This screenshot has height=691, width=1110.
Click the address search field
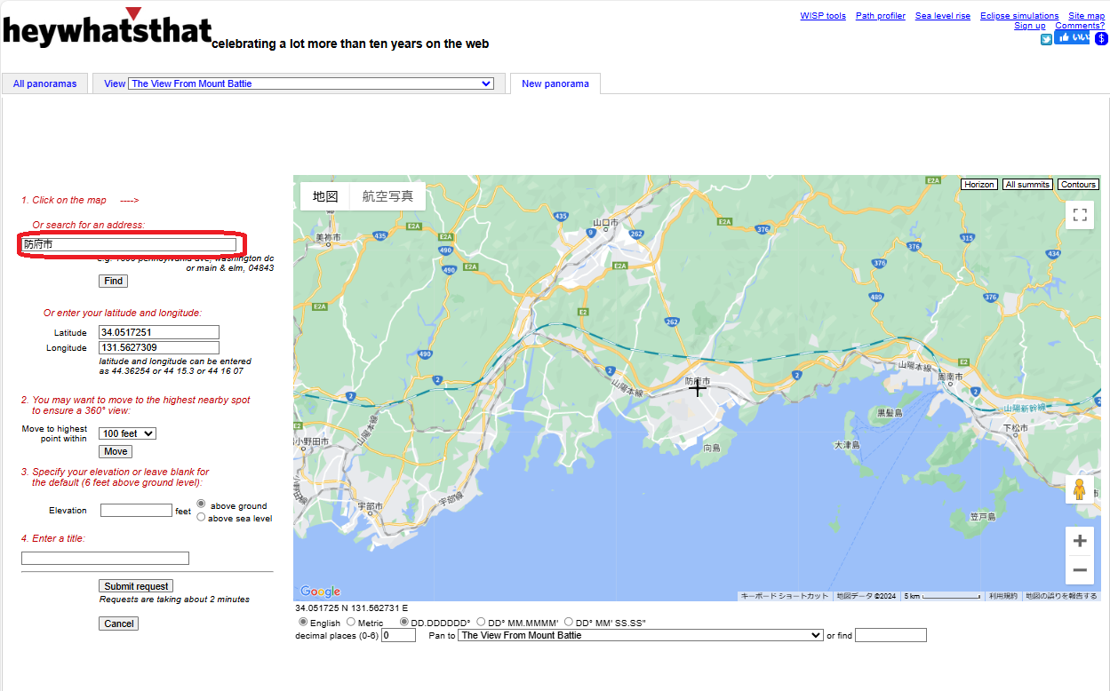(x=129, y=244)
